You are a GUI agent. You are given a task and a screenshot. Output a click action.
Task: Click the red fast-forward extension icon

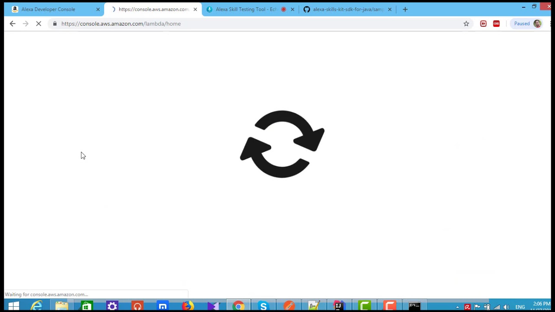(x=483, y=24)
